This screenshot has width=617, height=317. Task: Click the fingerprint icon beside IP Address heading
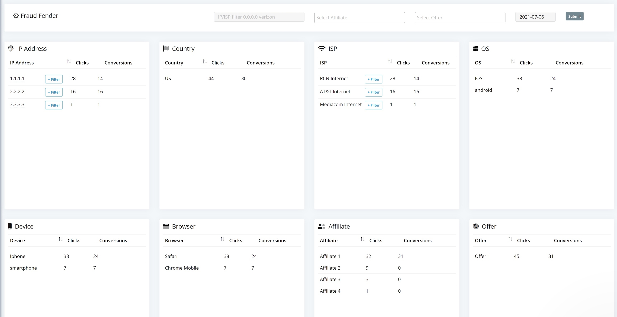[x=11, y=48]
